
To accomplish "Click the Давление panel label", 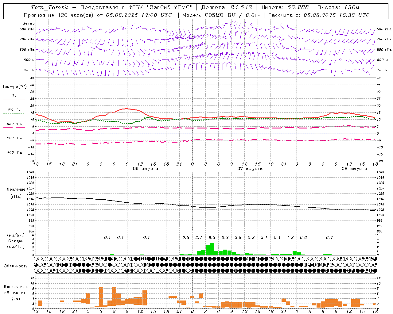I will click(x=16, y=190).
